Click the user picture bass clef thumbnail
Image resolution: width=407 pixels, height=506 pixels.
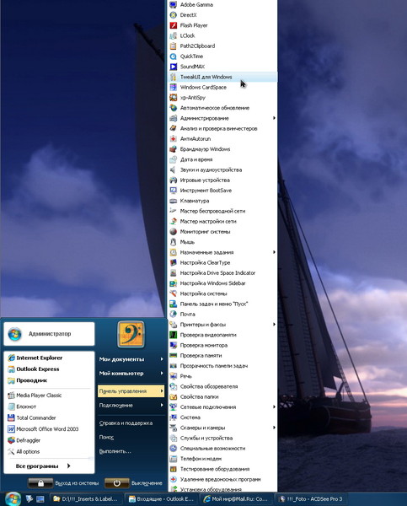tap(131, 335)
